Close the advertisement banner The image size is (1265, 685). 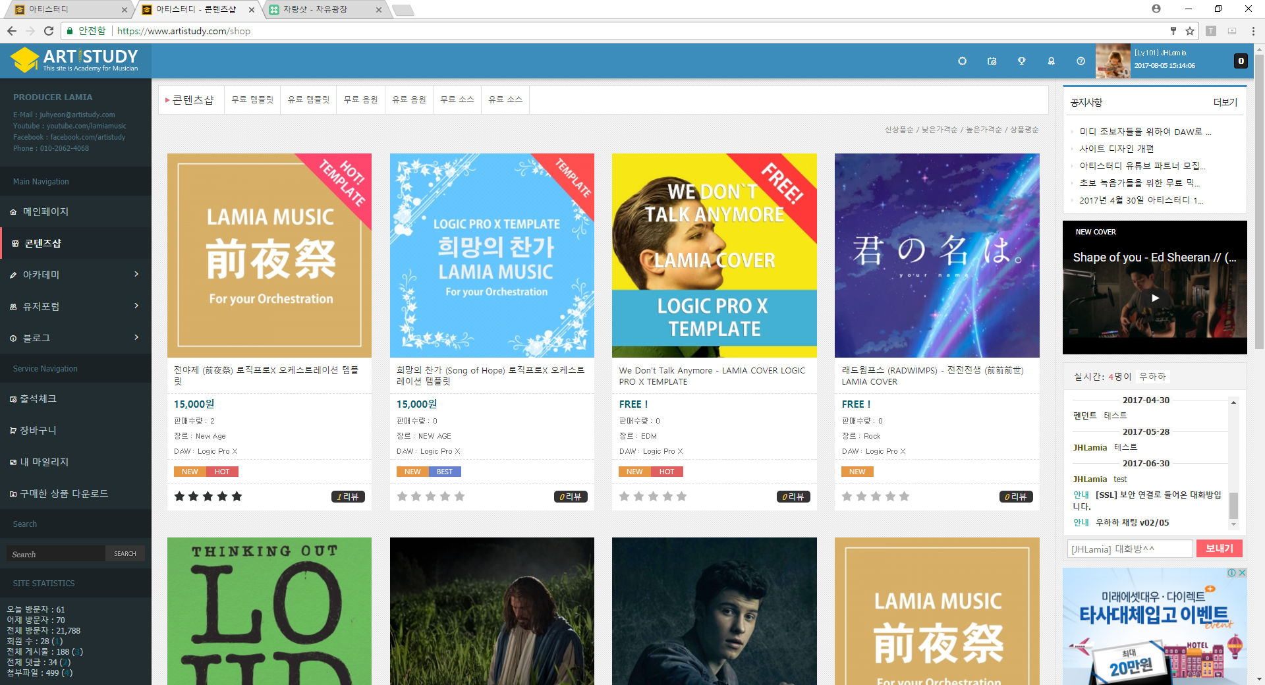(x=1242, y=573)
